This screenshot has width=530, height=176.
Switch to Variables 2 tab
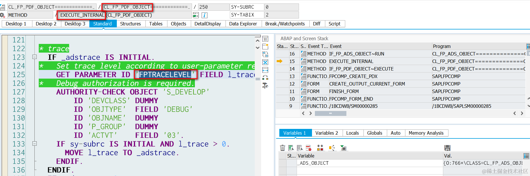click(327, 133)
